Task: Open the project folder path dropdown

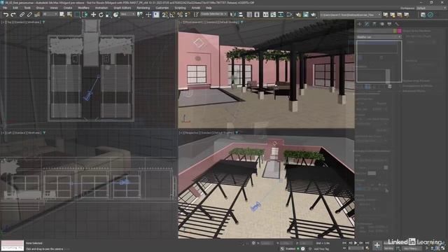Action: click(350, 14)
